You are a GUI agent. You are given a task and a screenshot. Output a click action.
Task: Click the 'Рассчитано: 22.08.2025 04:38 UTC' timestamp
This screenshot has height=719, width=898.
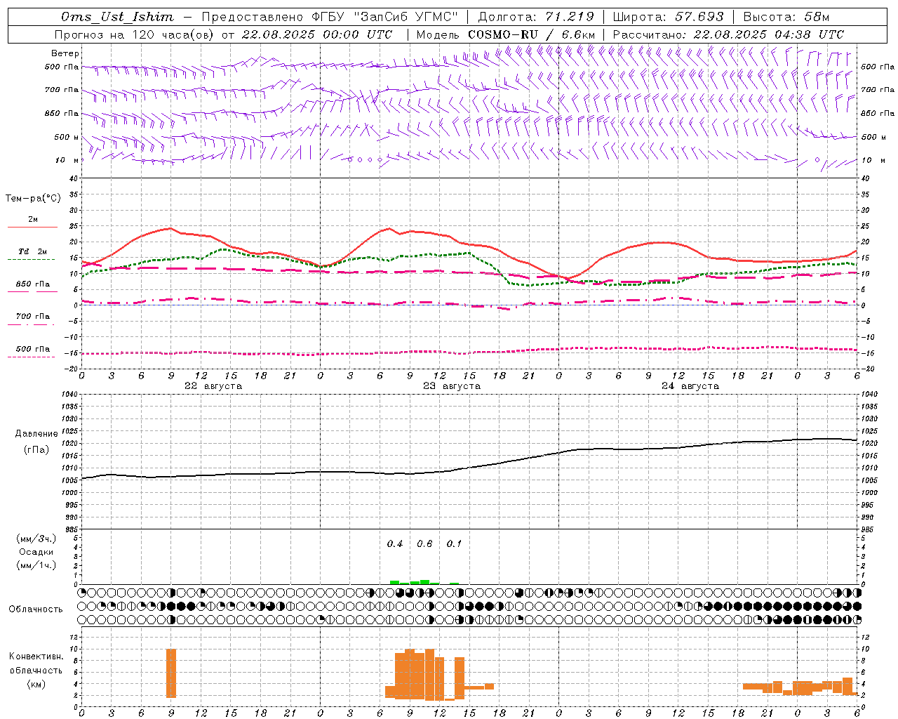(728, 34)
